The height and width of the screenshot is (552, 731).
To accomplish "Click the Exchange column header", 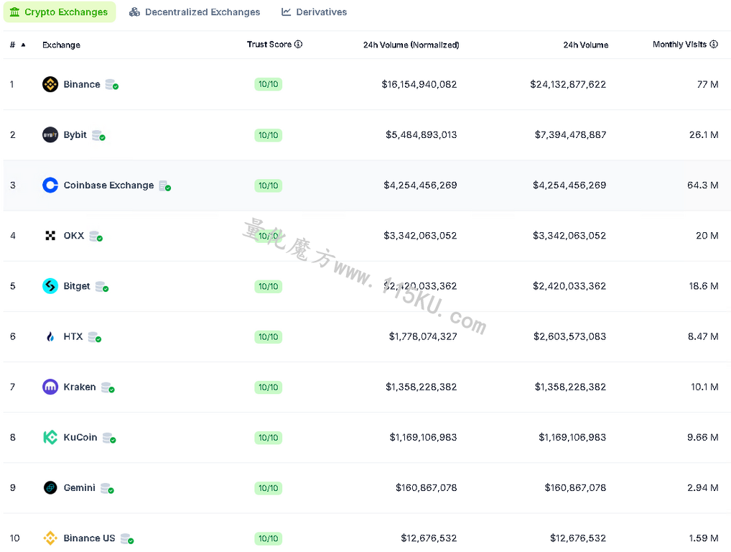I will (x=61, y=45).
